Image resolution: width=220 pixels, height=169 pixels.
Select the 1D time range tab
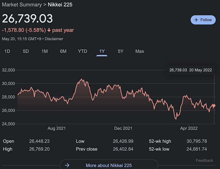(7, 51)
